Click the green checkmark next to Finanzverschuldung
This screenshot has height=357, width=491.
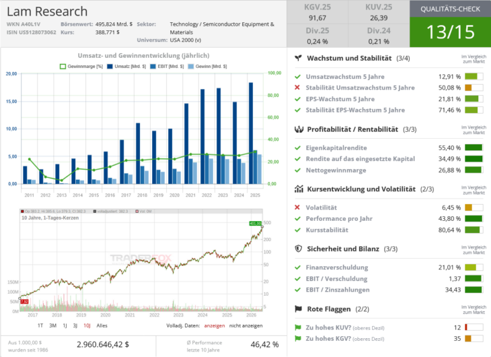coord(297,267)
